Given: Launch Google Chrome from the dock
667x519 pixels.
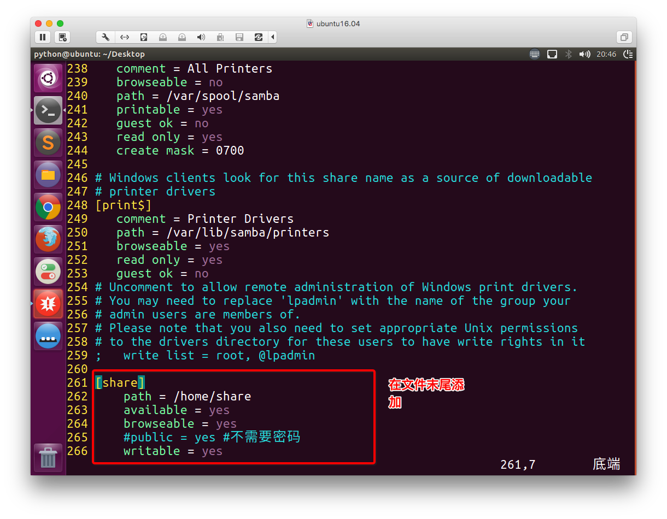Looking at the screenshot, I should 48,207.
